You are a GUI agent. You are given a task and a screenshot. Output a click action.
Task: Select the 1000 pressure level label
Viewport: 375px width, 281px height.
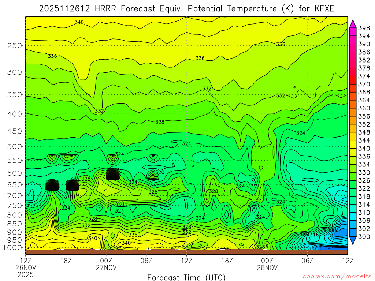tap(12, 248)
